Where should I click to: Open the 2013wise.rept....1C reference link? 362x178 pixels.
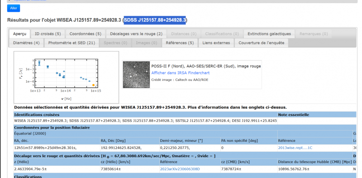[295, 148]
